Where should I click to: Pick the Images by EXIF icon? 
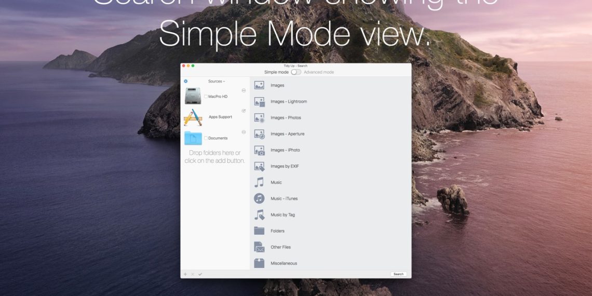(x=259, y=166)
